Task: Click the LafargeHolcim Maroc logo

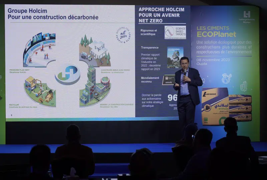Action: coord(247,16)
